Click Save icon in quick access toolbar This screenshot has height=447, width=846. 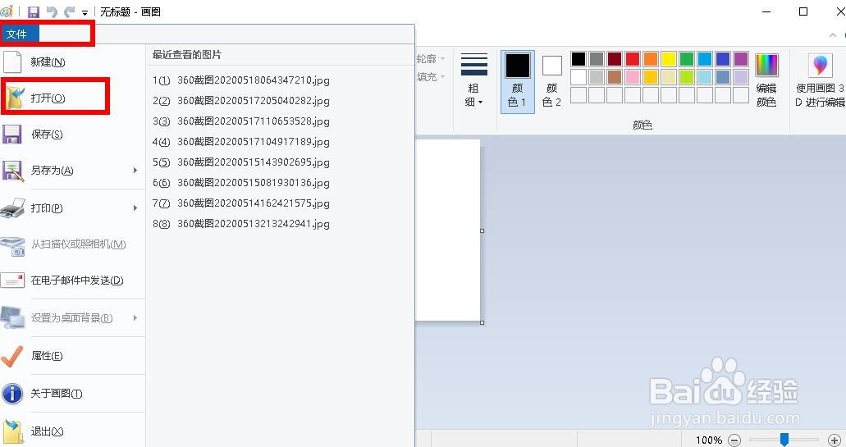click(x=34, y=11)
